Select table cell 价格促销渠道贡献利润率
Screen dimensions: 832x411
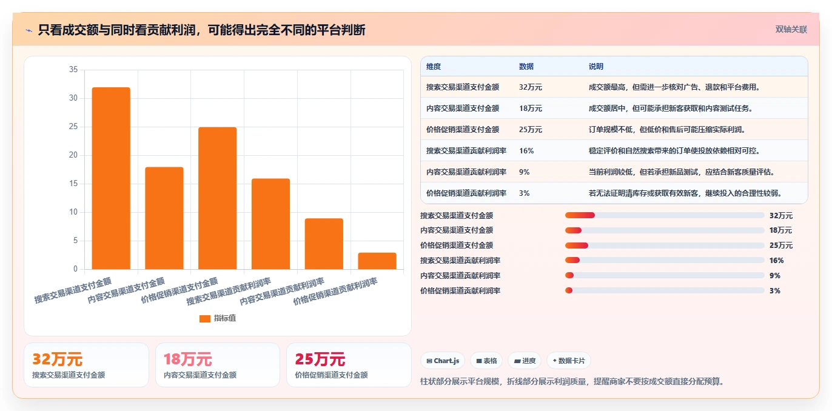(466, 193)
